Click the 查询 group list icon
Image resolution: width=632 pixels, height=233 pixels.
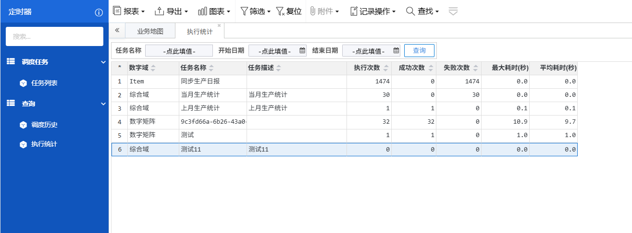pos(11,104)
